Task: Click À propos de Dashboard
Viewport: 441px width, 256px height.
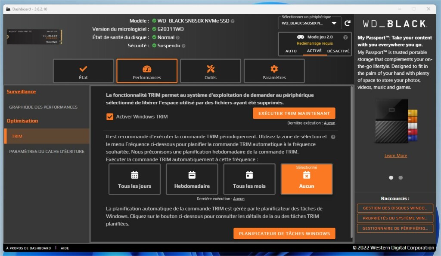Action: coord(28,248)
